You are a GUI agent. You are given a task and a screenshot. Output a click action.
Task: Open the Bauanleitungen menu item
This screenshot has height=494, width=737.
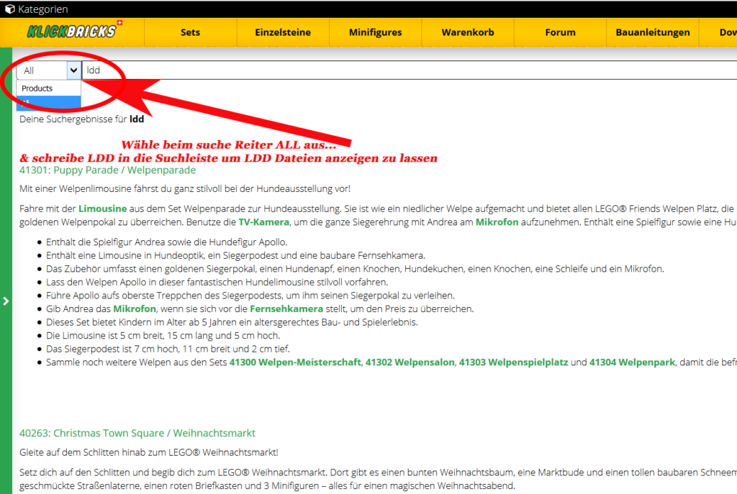pos(653,32)
